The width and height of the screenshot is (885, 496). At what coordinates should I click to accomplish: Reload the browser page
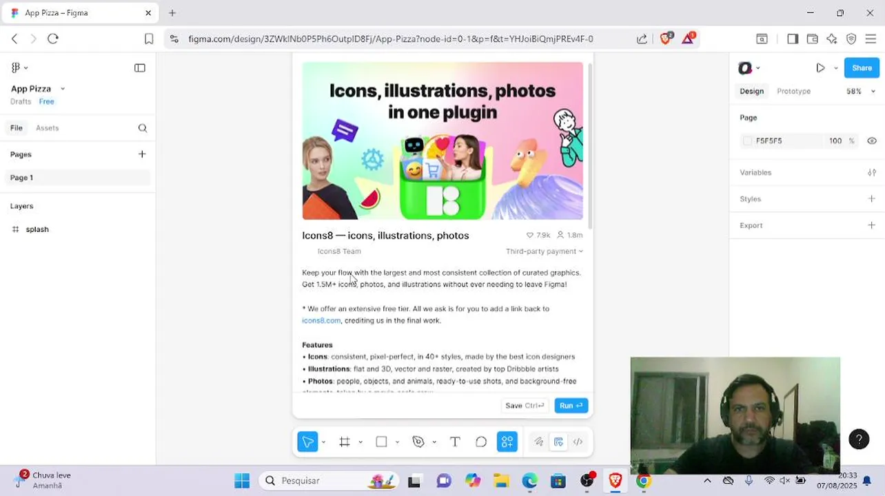coord(52,39)
